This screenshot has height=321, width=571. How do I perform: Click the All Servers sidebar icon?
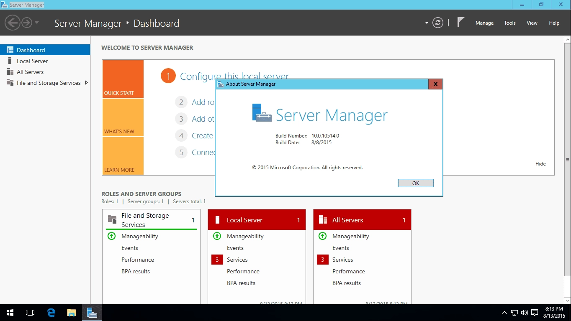click(x=10, y=71)
